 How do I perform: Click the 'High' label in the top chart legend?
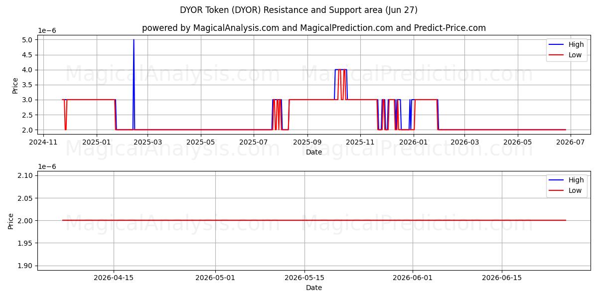[x=576, y=44]
